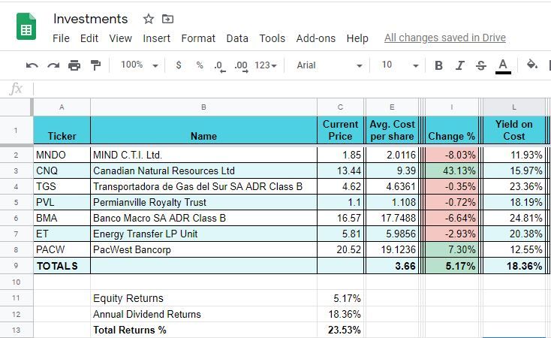
Task: Select Banco Macro SA ADR Class B cell
Action: point(203,218)
